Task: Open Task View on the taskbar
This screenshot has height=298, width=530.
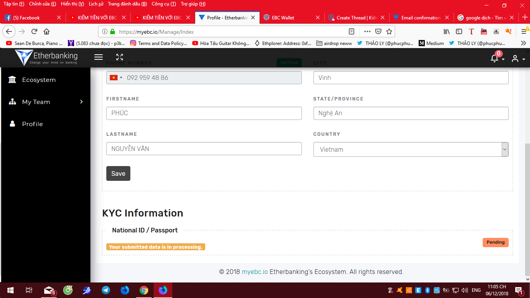Action: (x=29, y=290)
